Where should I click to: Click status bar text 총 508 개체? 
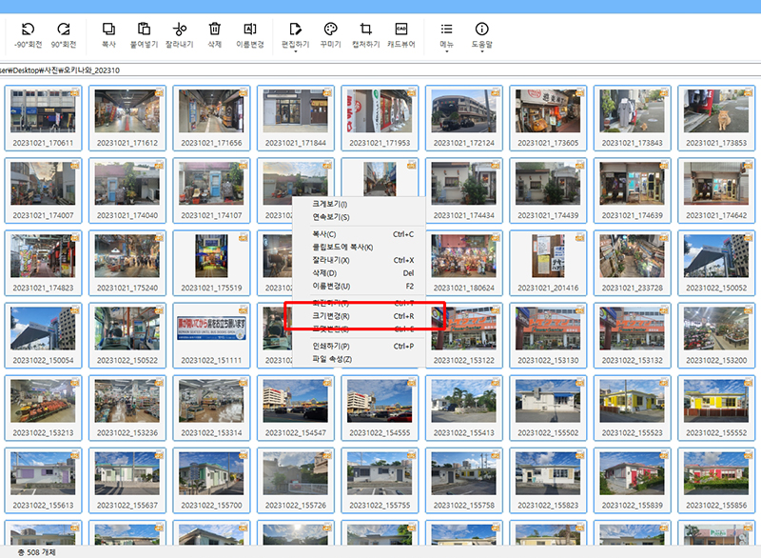[x=37, y=552]
